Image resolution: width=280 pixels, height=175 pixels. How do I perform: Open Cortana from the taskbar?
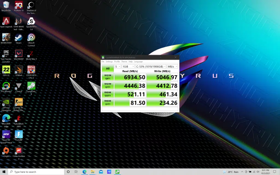[68, 172]
